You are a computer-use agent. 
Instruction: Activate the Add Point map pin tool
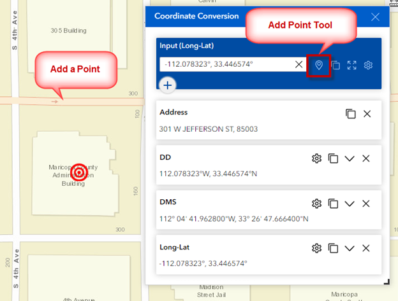coord(319,65)
